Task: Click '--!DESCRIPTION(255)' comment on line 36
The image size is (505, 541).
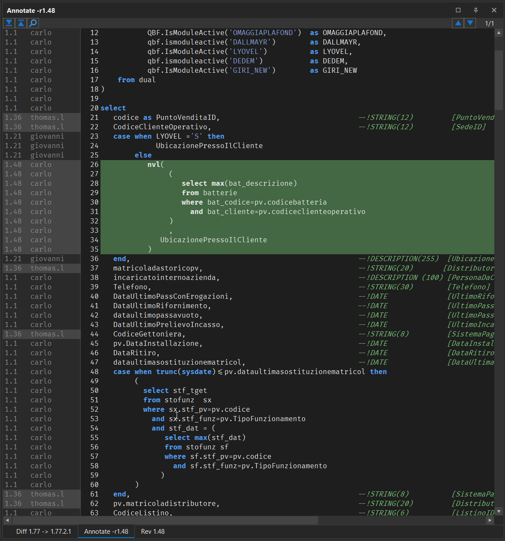Action: pyautogui.click(x=399, y=259)
